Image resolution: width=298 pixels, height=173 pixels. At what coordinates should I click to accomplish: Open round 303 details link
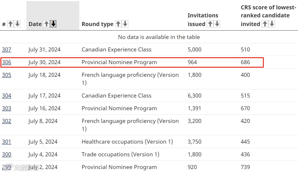(7, 108)
